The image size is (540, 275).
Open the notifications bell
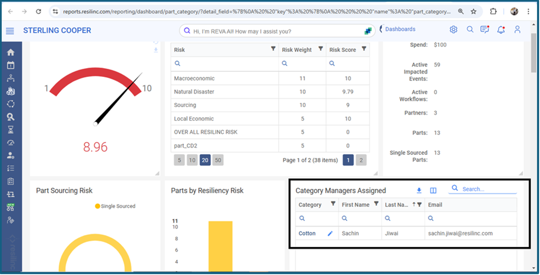501,30
